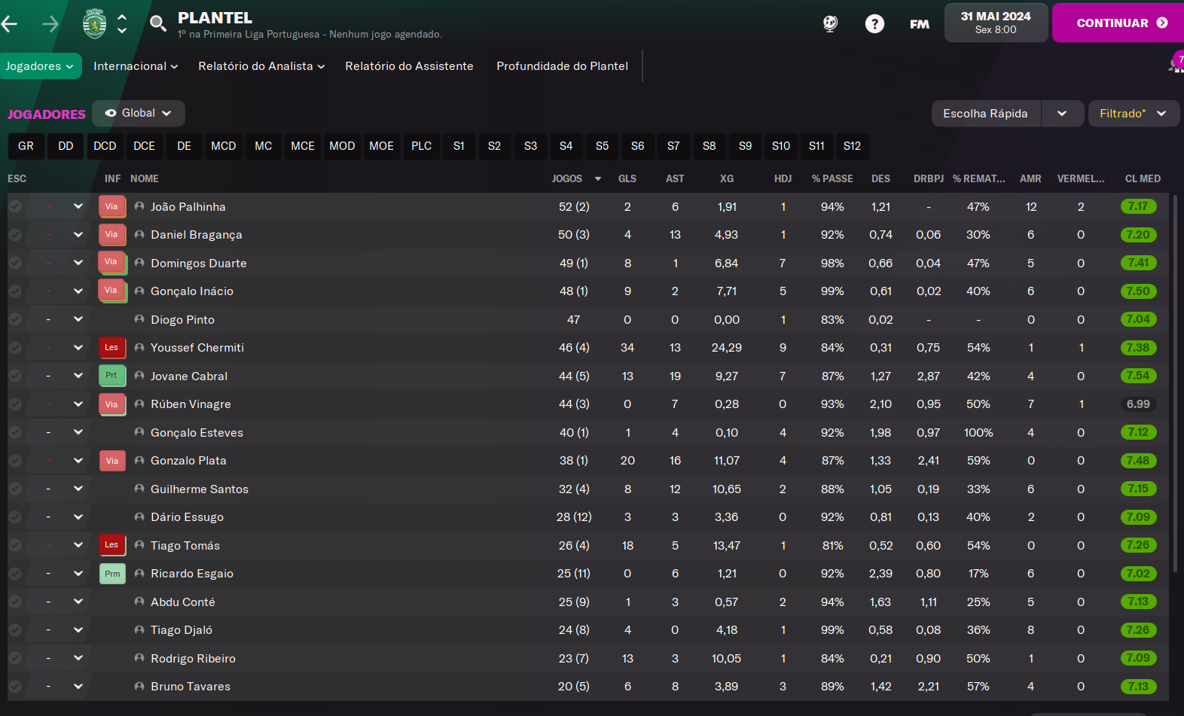The width and height of the screenshot is (1184, 716).
Task: Open João Palhinha's name link
Action: (x=188, y=206)
